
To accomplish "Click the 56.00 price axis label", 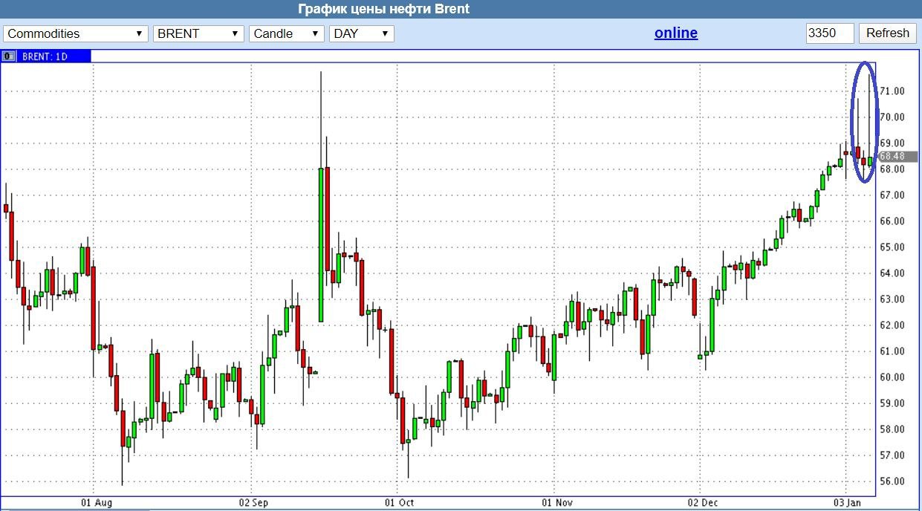I will [x=892, y=481].
